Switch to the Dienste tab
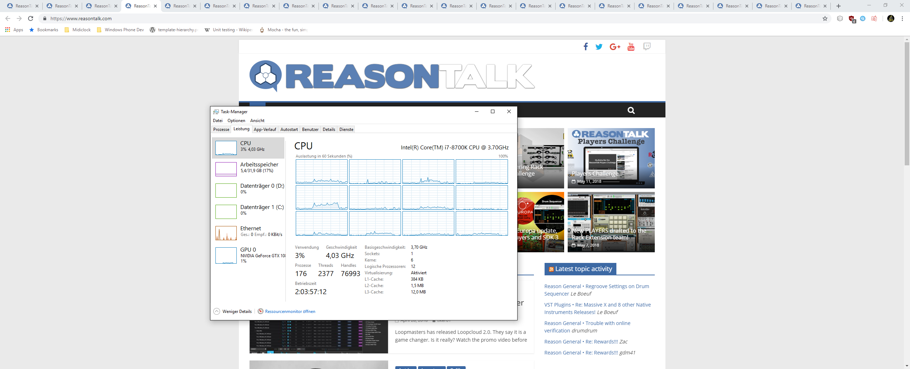The image size is (910, 369). (346, 130)
